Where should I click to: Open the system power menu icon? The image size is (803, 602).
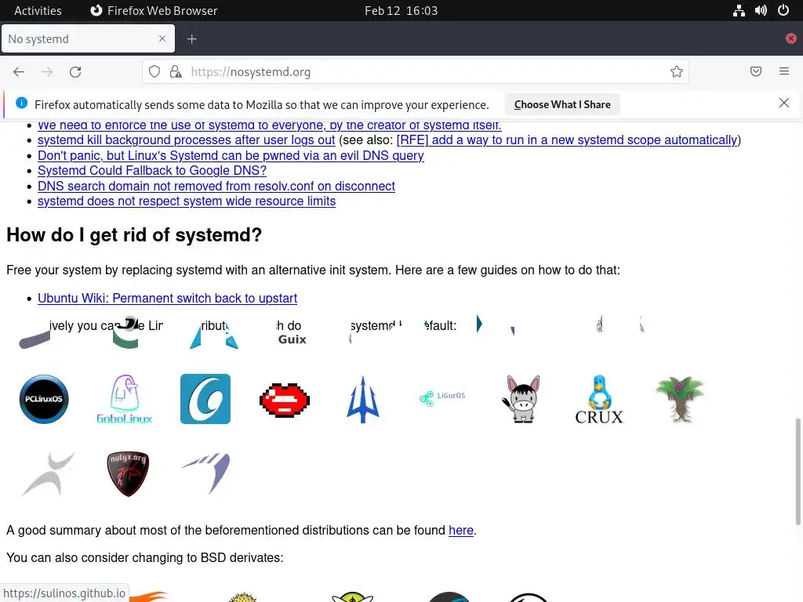pyautogui.click(x=783, y=10)
